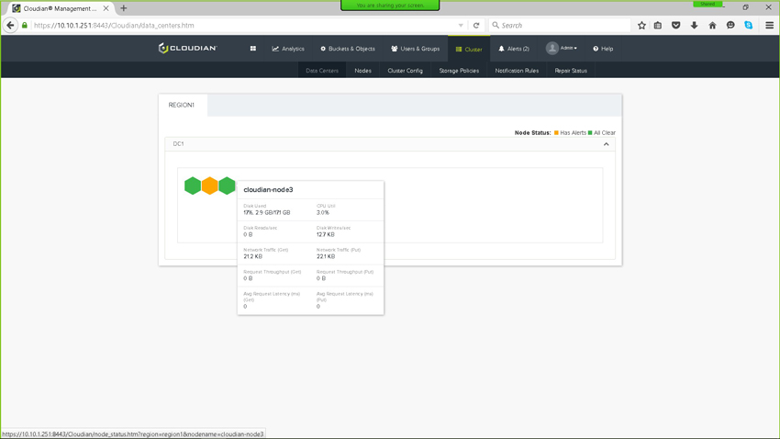The height and width of the screenshot is (439, 780).
Task: Select the REGION1 tab
Action: click(x=182, y=105)
